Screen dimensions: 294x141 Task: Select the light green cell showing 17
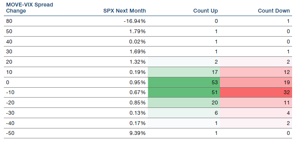pos(184,72)
